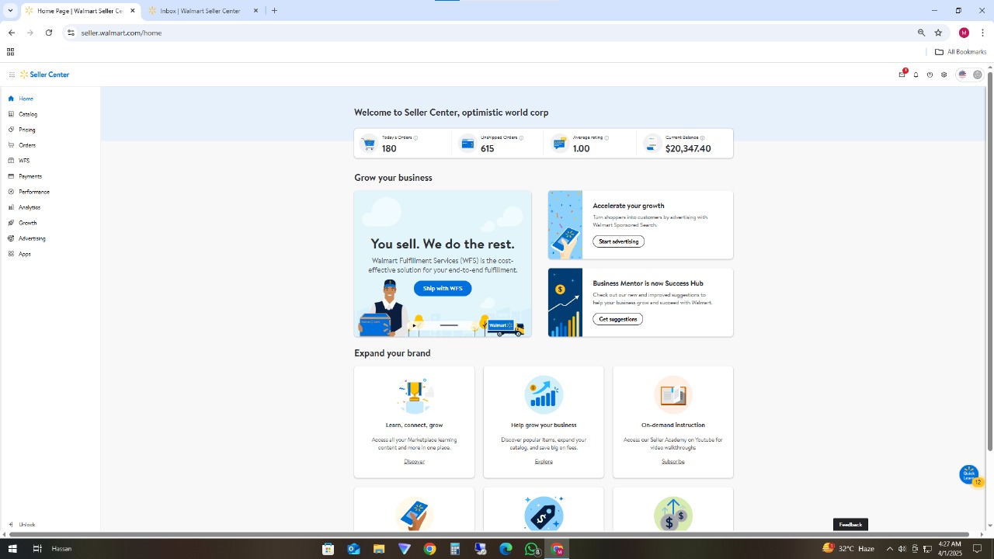Open the user profile avatar icon
Viewport: 994px width, 559px height.
(x=978, y=75)
